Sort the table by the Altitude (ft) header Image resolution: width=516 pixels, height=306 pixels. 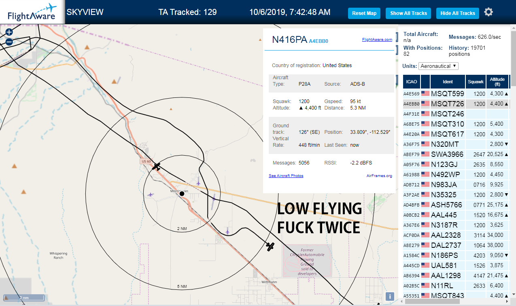pos(497,81)
